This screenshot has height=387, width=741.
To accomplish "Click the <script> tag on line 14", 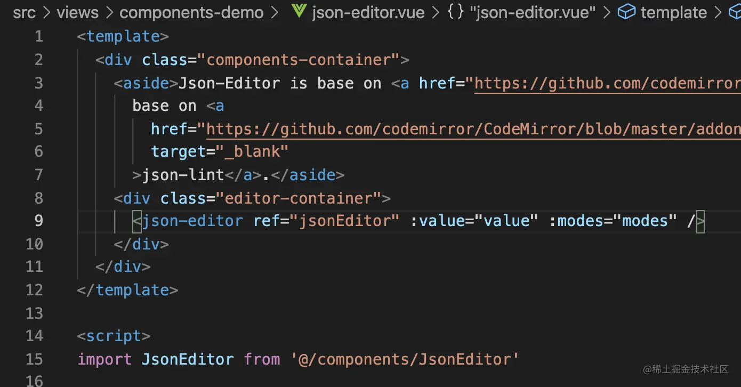I will click(x=114, y=336).
